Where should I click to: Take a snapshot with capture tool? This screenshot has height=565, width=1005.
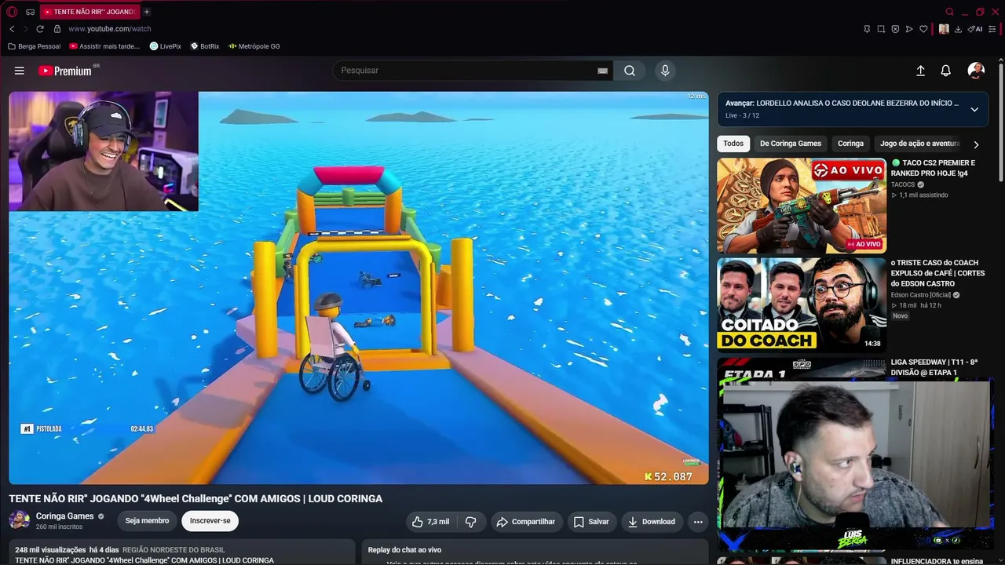(881, 29)
